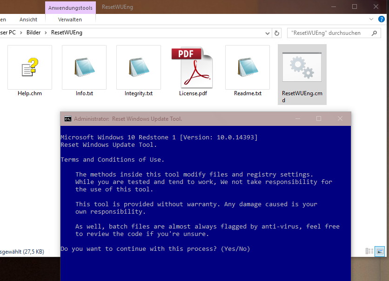
Task: Click the console title 'Administrator: Reset Windows Update Tool.'
Action: 128,119
